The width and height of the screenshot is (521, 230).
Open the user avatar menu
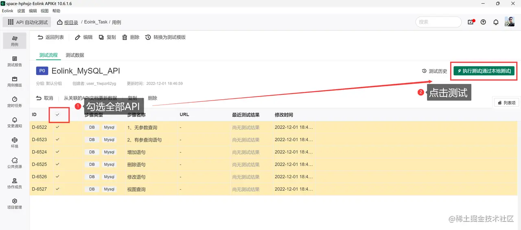(x=510, y=22)
